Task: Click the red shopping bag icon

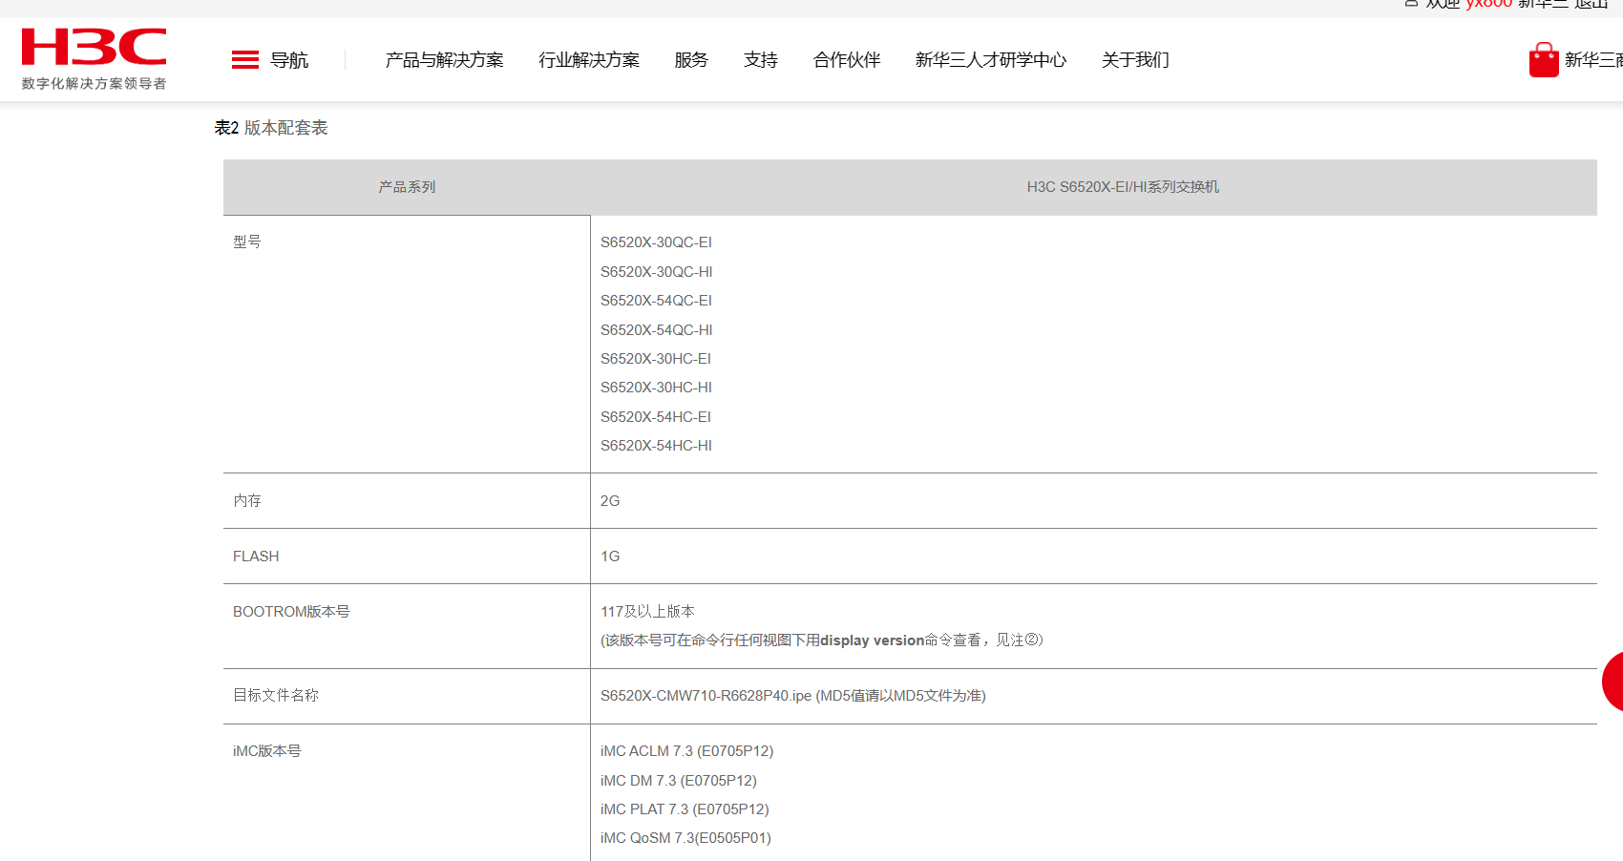Action: [1544, 59]
